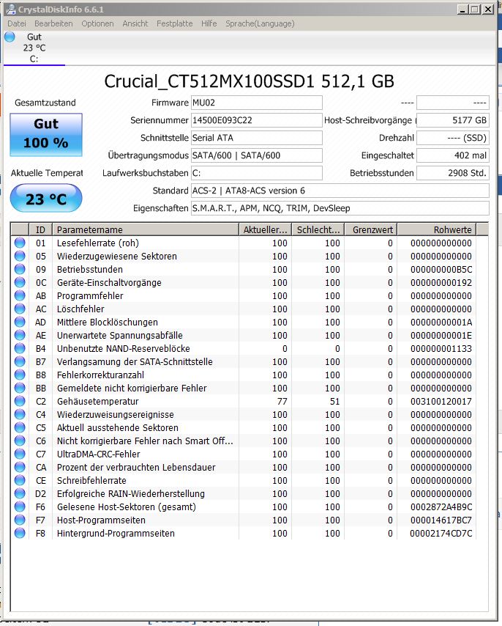Open the Datei menu
502x626 pixels.
(17, 23)
